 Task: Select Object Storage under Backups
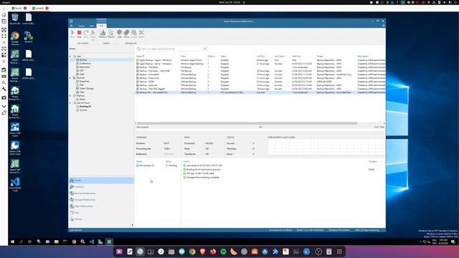(x=87, y=88)
